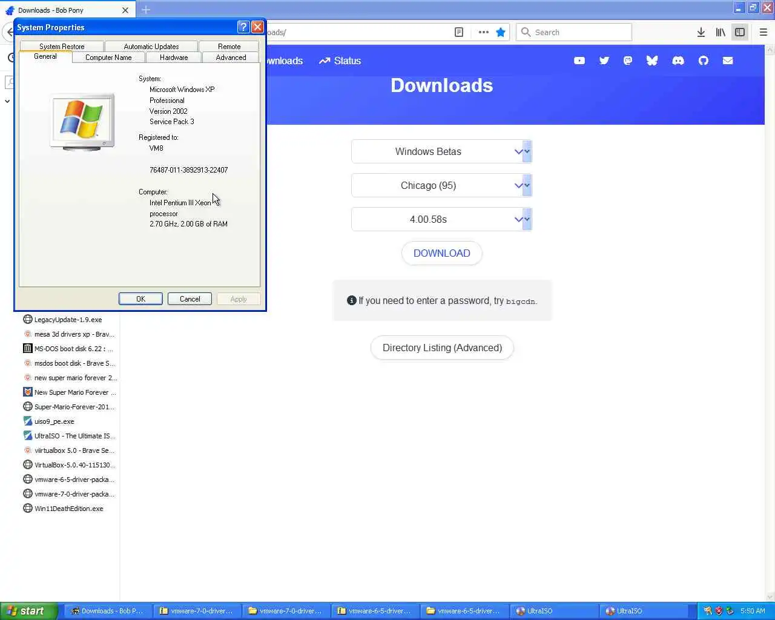Click the MS-DOS boot disk 6.22 site icon
The height and width of the screenshot is (620, 775).
point(27,348)
